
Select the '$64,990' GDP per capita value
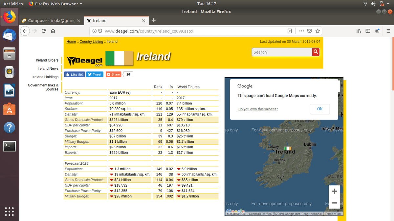click(116, 125)
